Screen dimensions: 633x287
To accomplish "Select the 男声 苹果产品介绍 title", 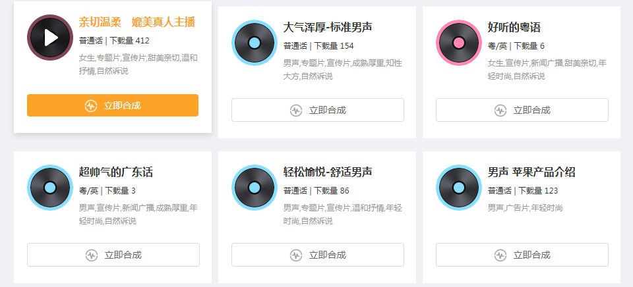I will point(531,172).
